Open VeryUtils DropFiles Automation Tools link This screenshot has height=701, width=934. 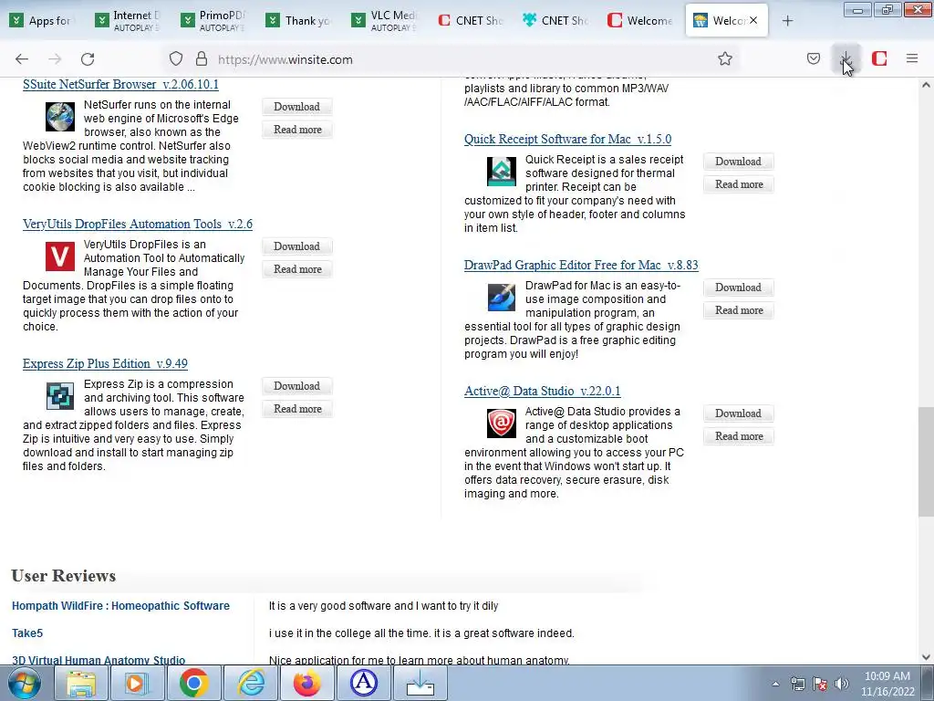point(138,225)
